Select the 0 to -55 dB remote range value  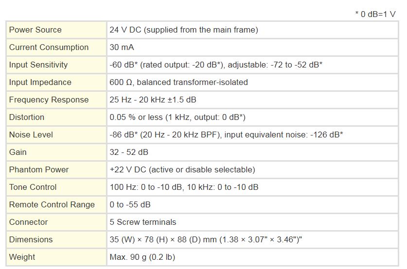point(130,204)
